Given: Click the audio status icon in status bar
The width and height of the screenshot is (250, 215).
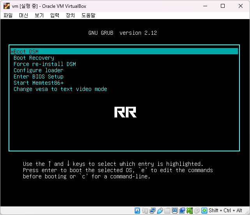Looking at the screenshot, I should click(145, 211).
